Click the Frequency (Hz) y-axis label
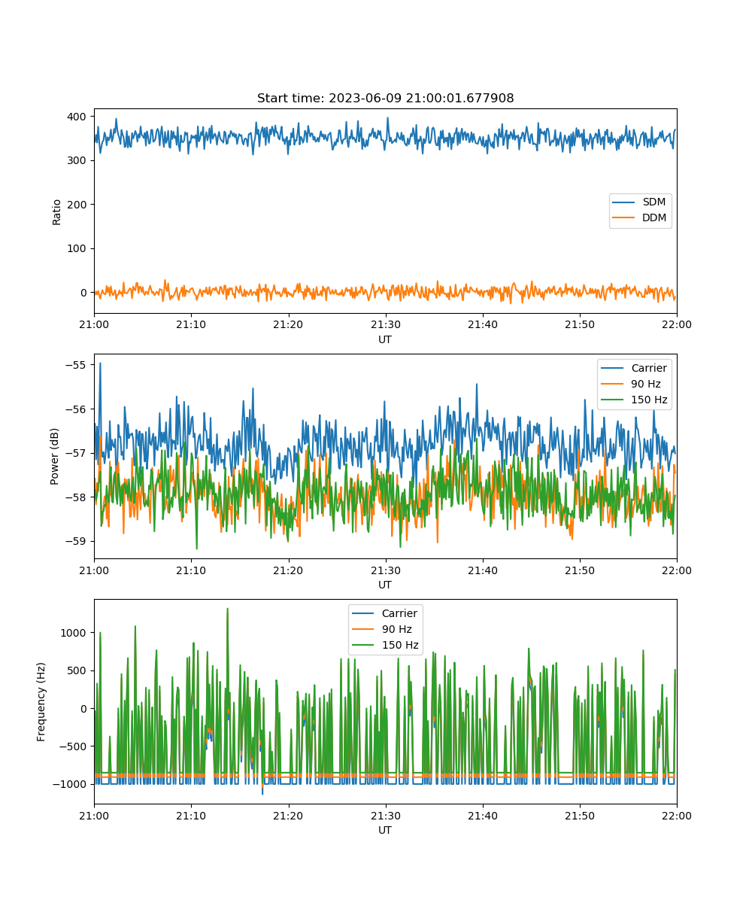The height and width of the screenshot is (903, 752). click(41, 701)
